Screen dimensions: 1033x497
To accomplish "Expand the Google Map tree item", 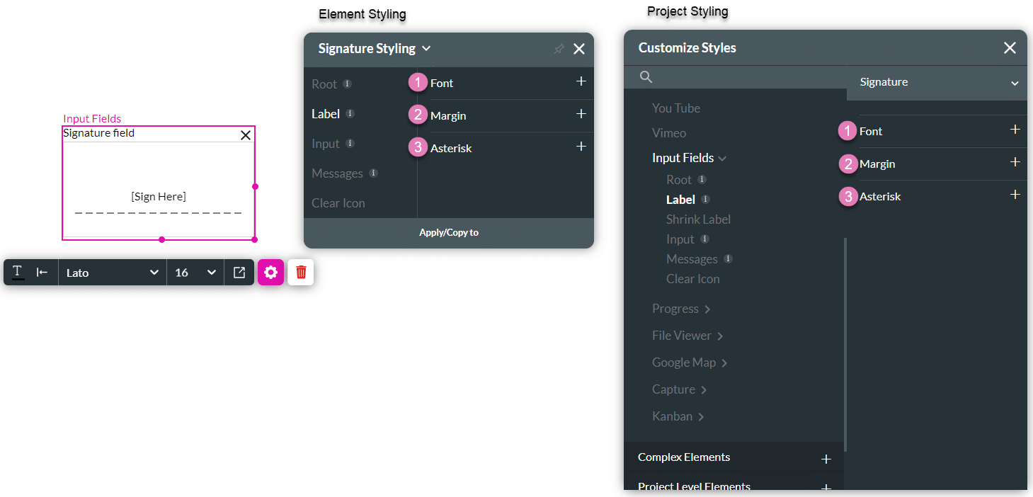I will [x=690, y=362].
